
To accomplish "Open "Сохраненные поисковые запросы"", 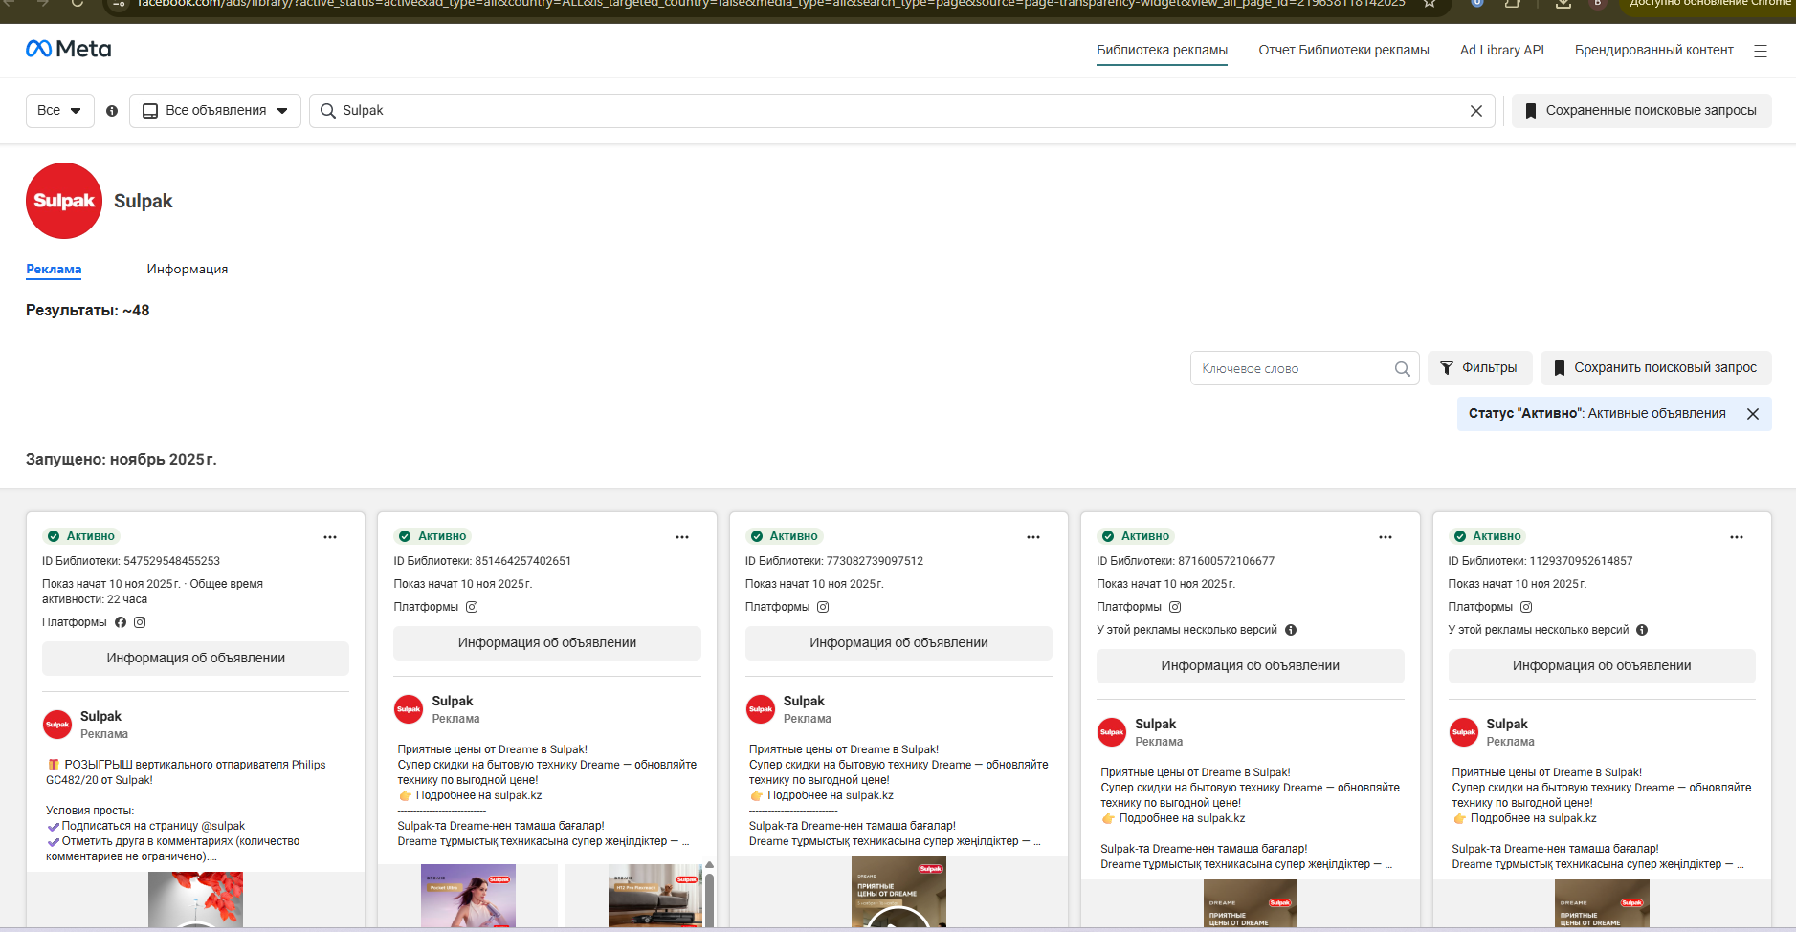I will [x=1642, y=111].
